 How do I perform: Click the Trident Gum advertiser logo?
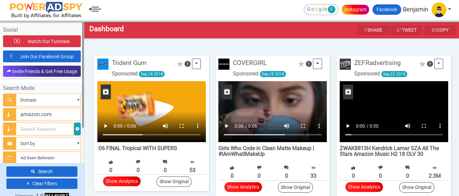[x=103, y=64]
